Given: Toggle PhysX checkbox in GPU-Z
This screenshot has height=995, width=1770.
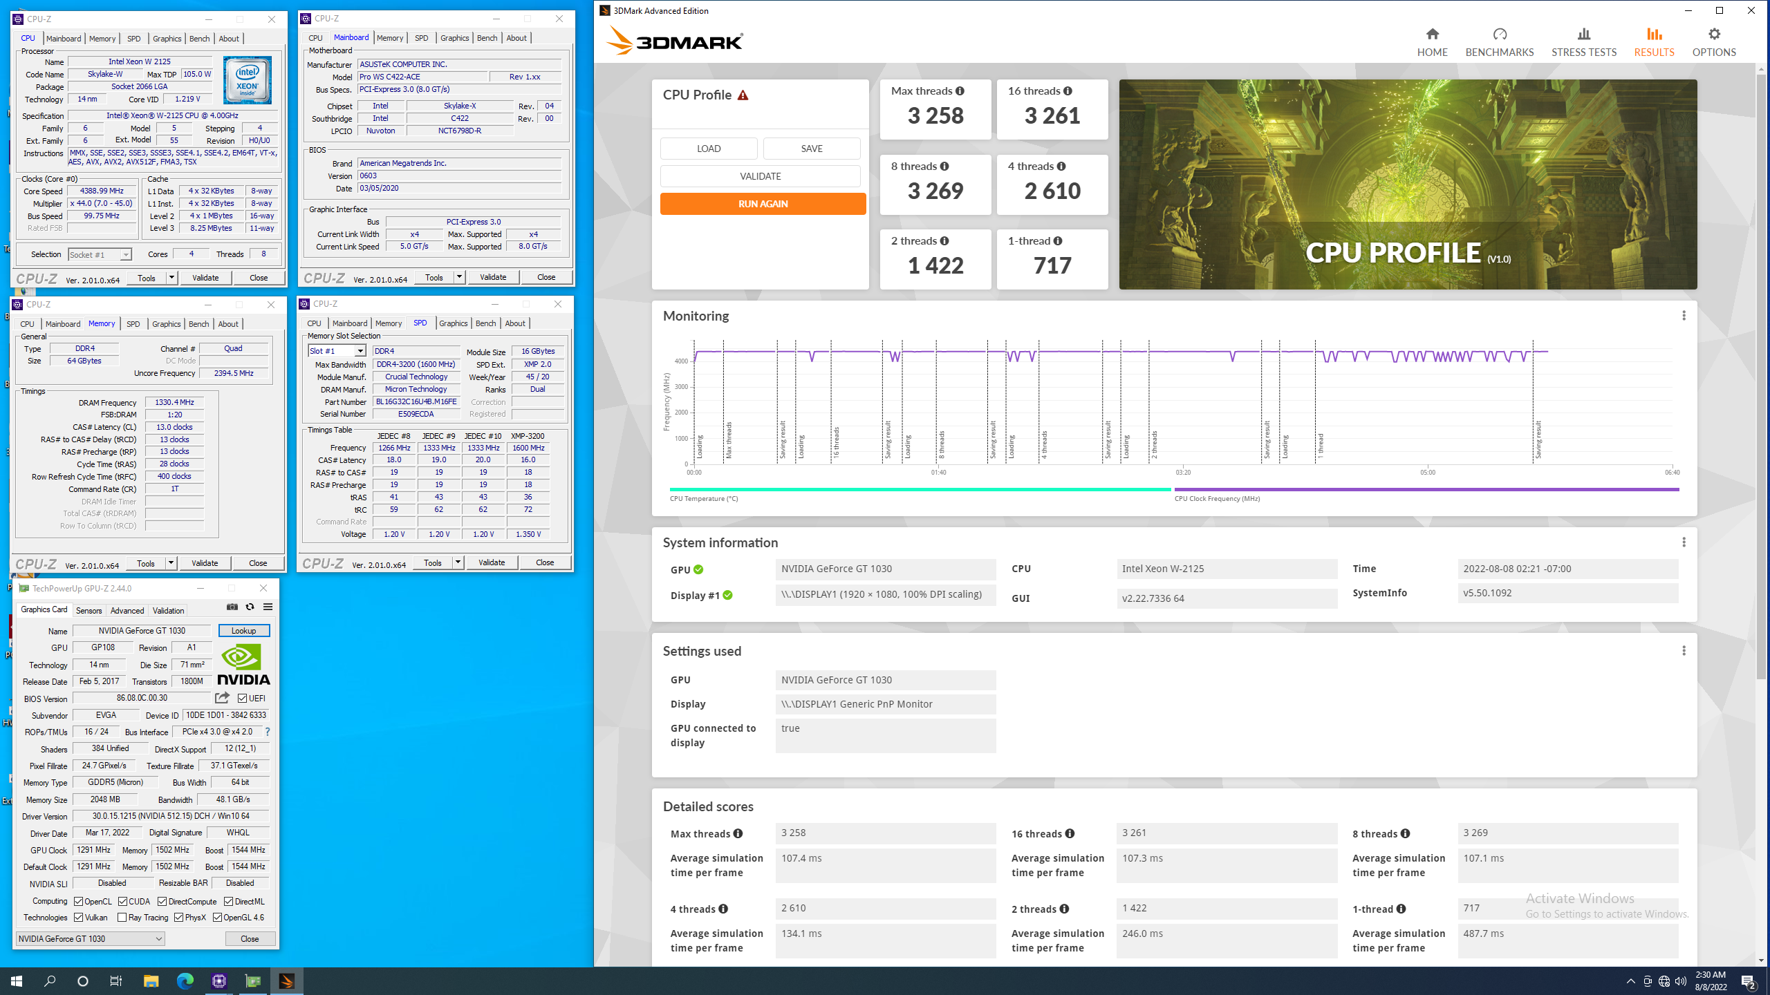Looking at the screenshot, I should (x=178, y=918).
